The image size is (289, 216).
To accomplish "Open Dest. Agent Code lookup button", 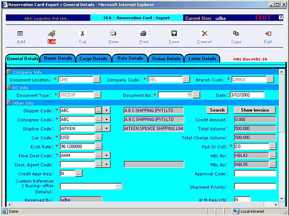I will point(98,164).
